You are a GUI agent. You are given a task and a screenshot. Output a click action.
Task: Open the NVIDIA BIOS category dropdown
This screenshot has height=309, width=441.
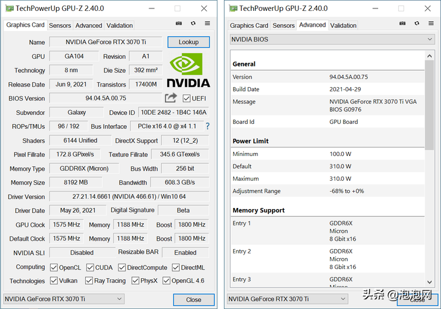332,39
